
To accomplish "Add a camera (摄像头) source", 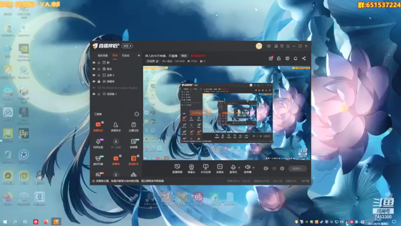I will pos(191,169).
